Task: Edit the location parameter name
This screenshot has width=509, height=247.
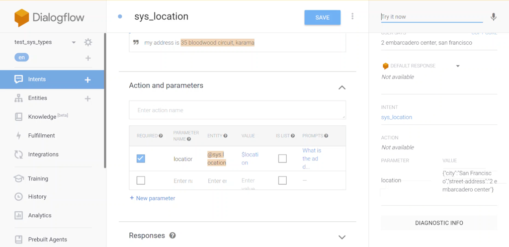Action: click(x=183, y=159)
